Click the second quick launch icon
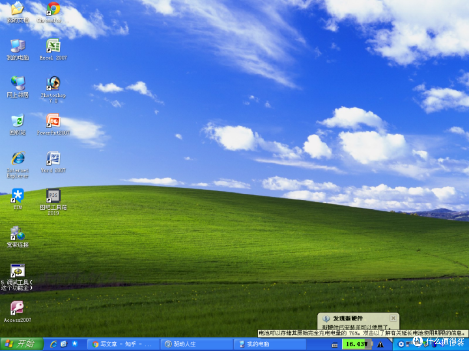The width and height of the screenshot is (469, 351). (x=64, y=344)
